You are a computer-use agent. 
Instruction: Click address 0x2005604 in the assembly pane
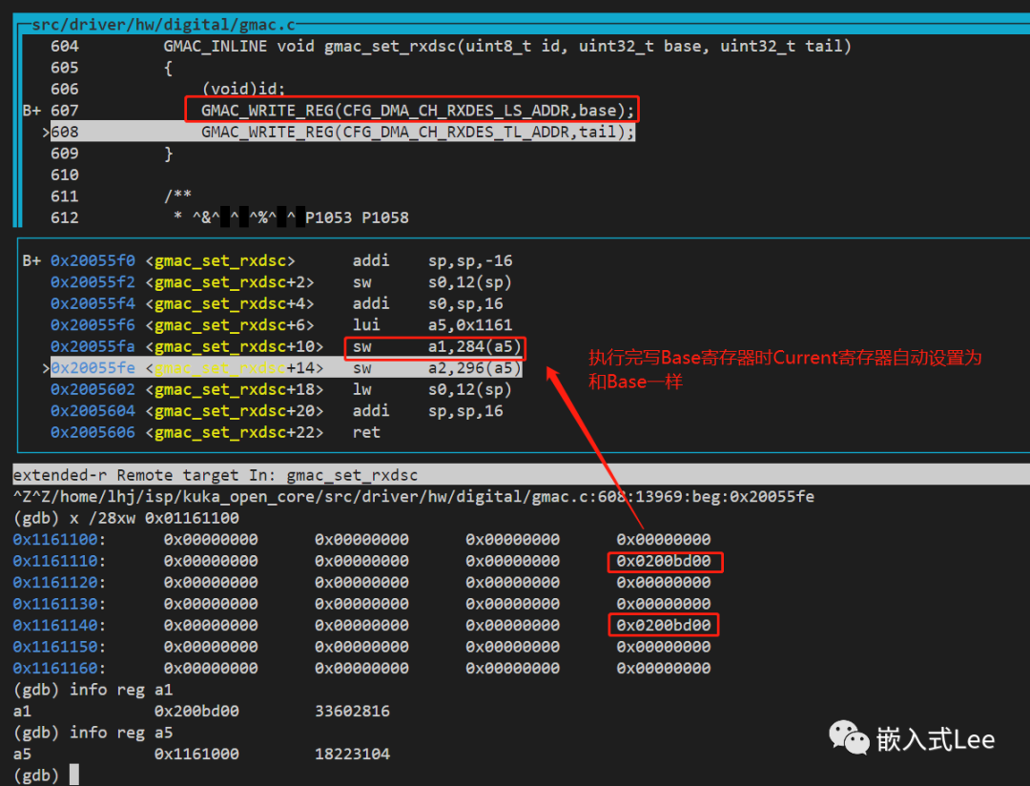93,411
